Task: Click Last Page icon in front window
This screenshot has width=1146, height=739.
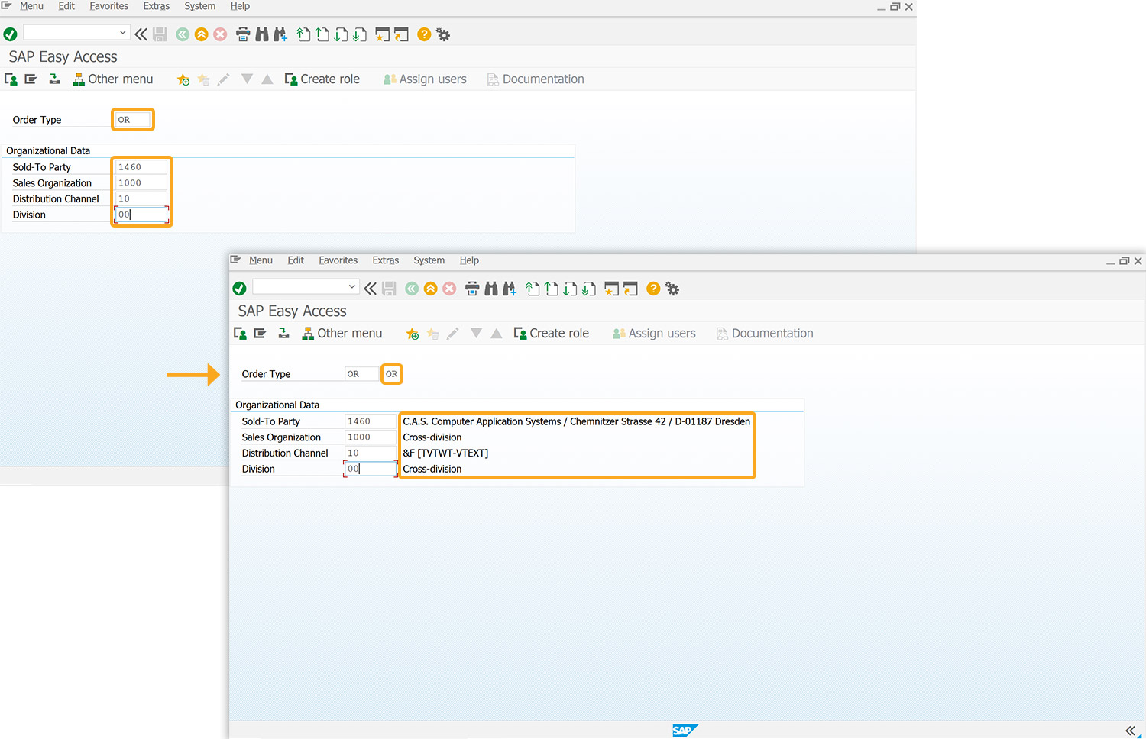Action: pyautogui.click(x=589, y=289)
